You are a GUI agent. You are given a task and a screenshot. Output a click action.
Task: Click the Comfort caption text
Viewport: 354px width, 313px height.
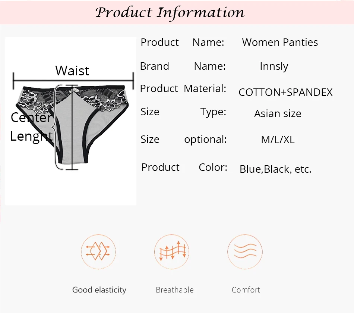point(246,290)
